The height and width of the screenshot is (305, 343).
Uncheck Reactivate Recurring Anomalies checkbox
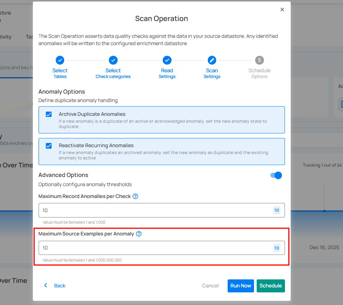tap(49, 146)
